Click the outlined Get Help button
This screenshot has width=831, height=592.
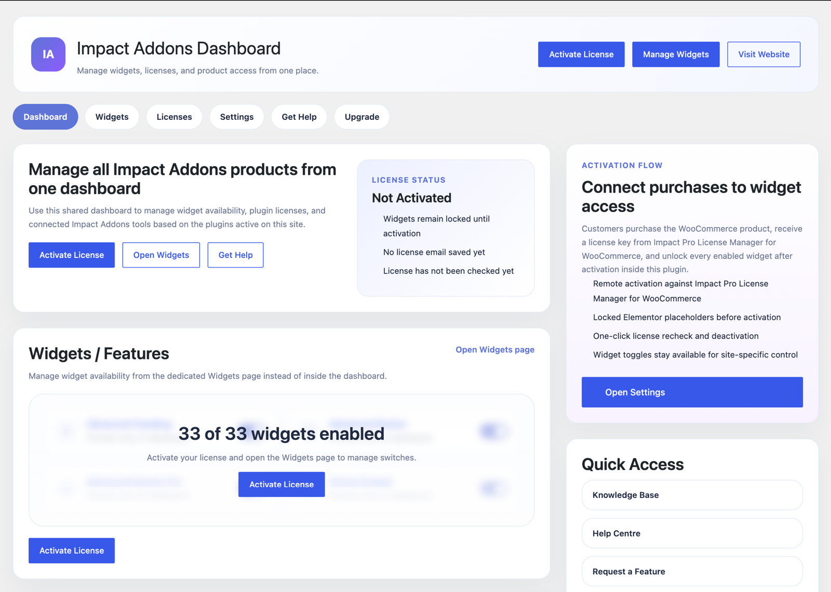(235, 255)
